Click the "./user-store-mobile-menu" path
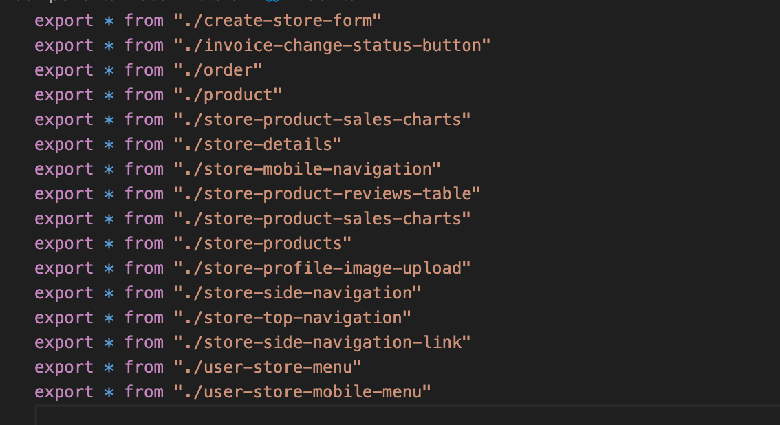The height and width of the screenshot is (425, 780). tap(303, 392)
